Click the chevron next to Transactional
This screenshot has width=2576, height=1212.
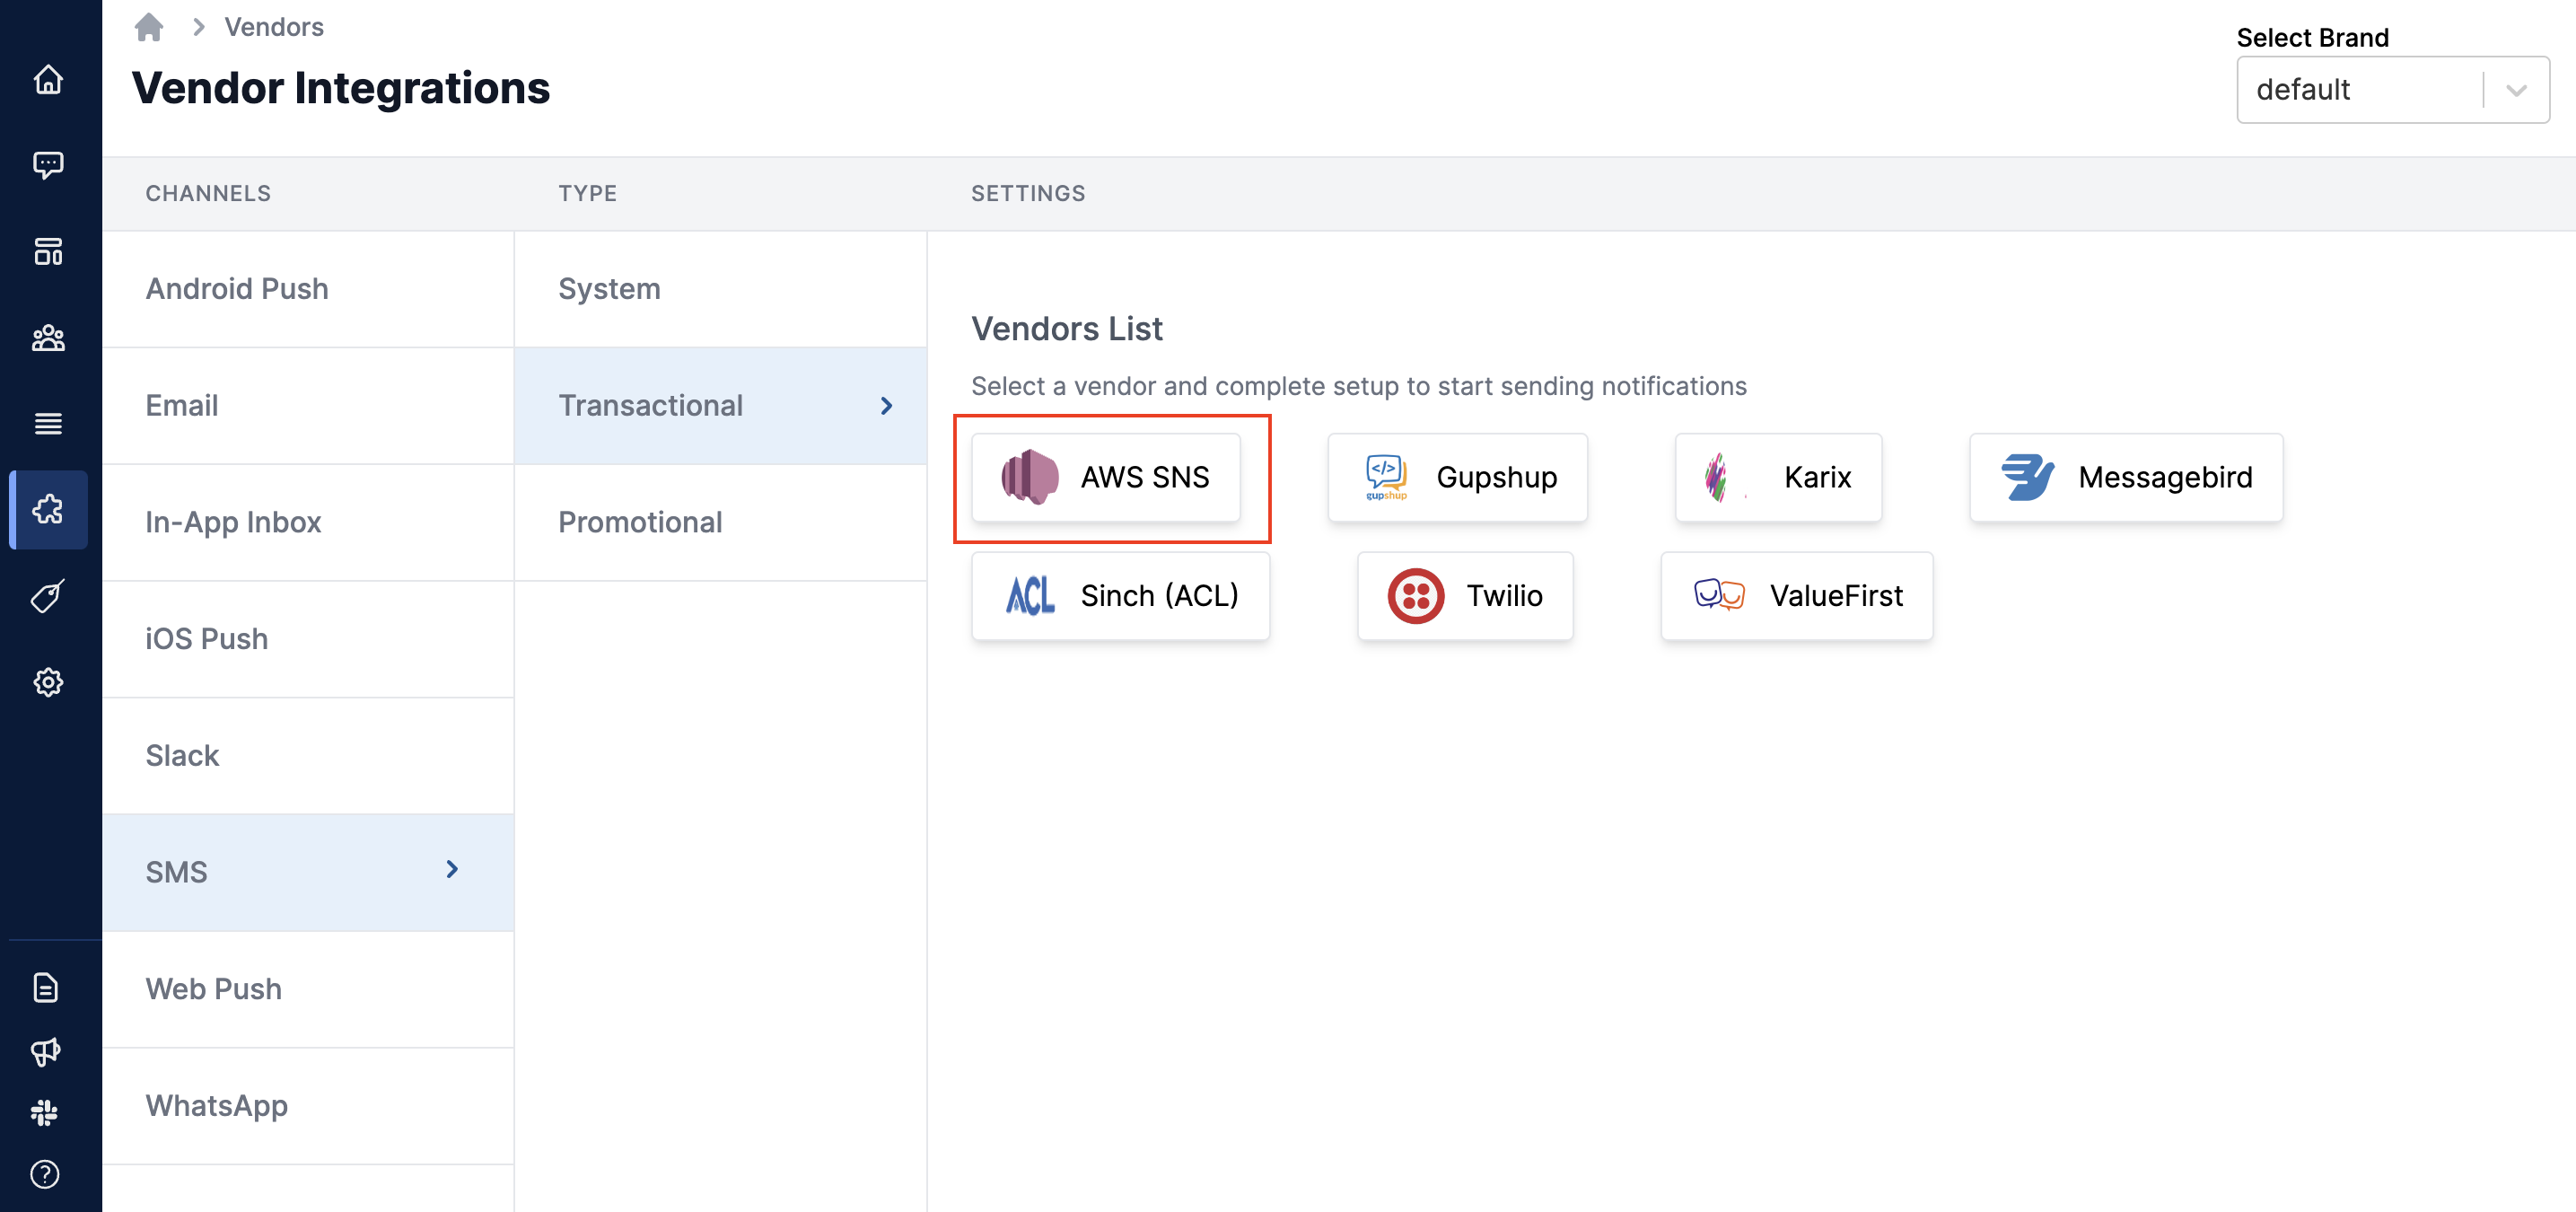[x=886, y=406]
